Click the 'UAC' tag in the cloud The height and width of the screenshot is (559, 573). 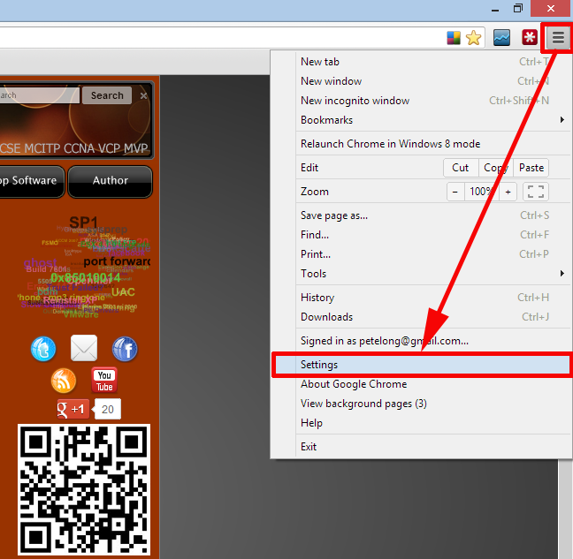[123, 292]
